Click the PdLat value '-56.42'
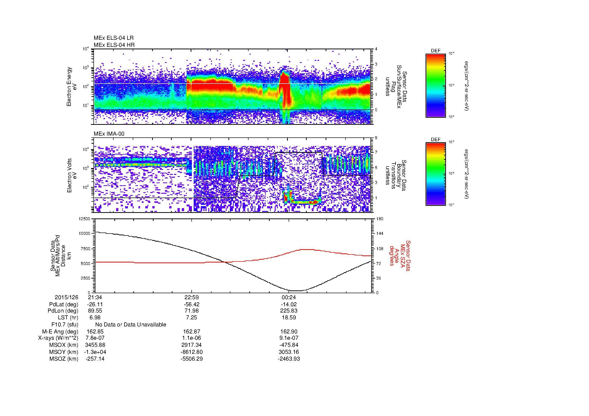Screen dimensions: 589x416 click(192, 305)
